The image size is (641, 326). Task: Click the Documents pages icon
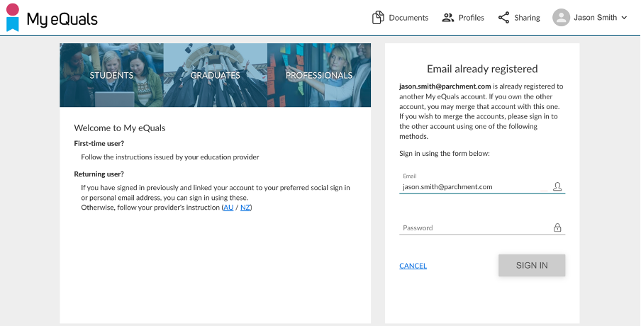pyautogui.click(x=378, y=18)
